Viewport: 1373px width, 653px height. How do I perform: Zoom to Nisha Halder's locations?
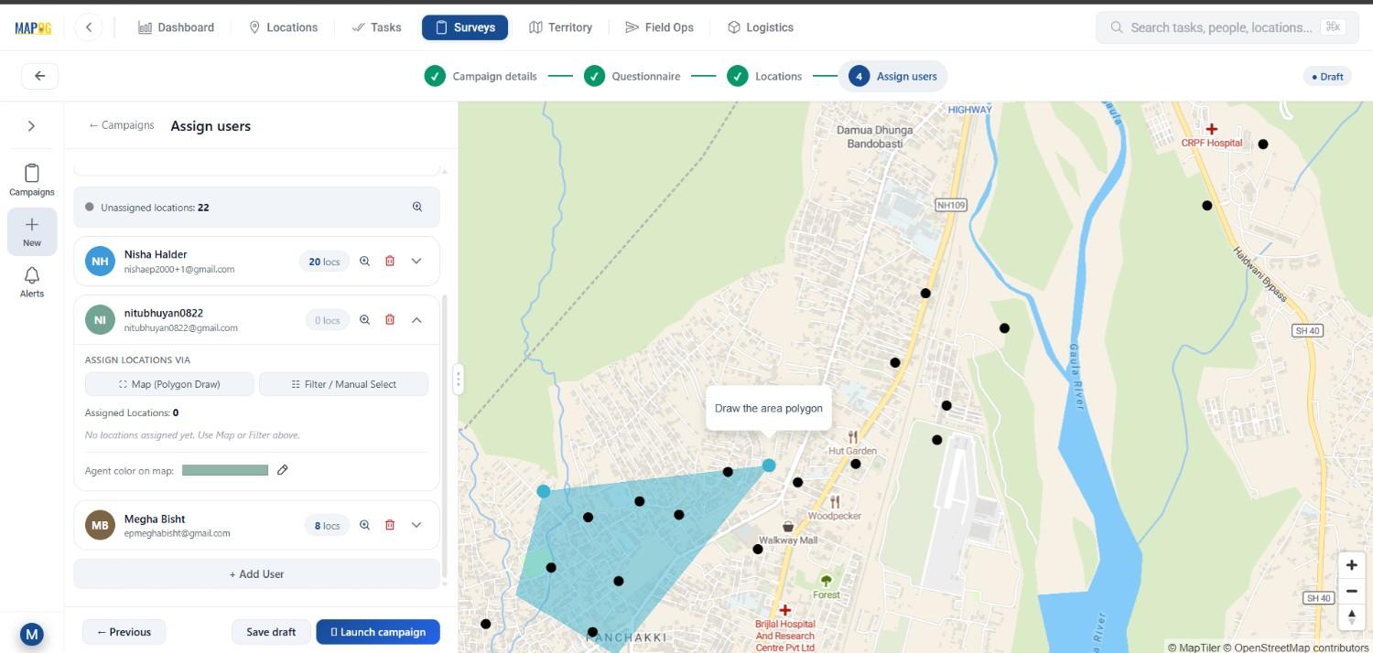pos(364,262)
